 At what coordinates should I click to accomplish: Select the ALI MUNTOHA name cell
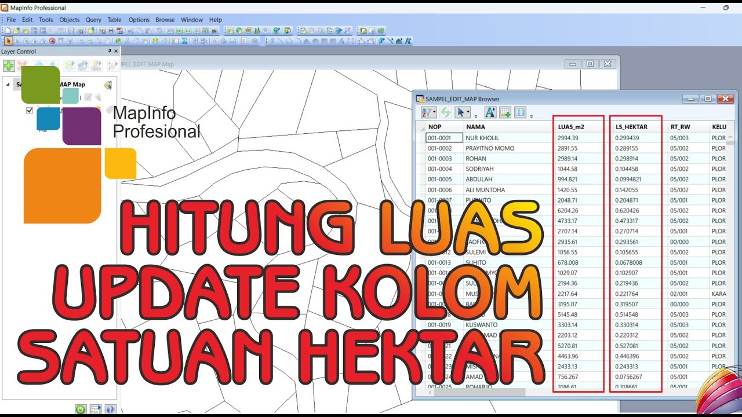click(485, 190)
